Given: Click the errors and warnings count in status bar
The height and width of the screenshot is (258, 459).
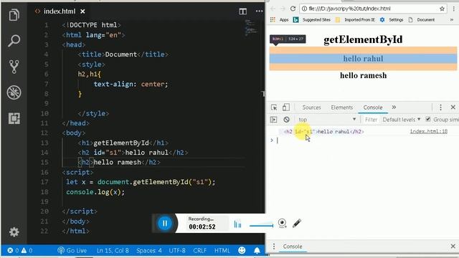Looking at the screenshot, I should click(x=19, y=251).
